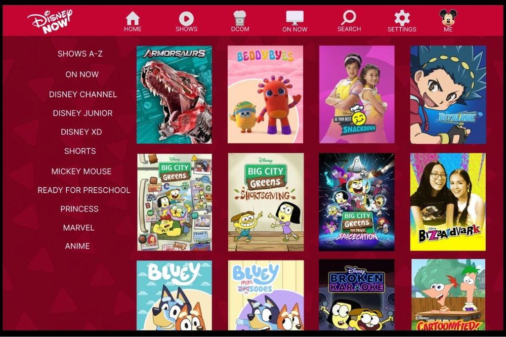Select Disney Junior category

click(82, 113)
